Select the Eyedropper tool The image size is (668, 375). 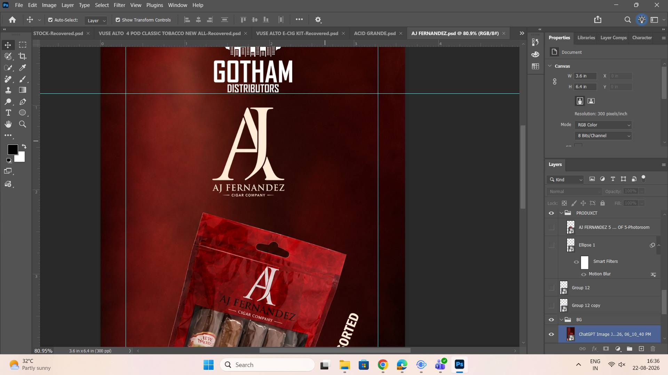[x=23, y=68]
